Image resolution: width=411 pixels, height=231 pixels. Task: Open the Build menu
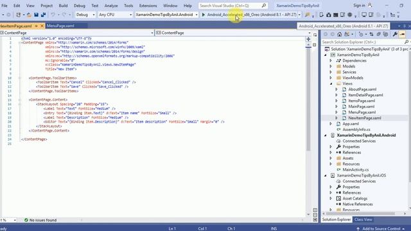click(63, 6)
